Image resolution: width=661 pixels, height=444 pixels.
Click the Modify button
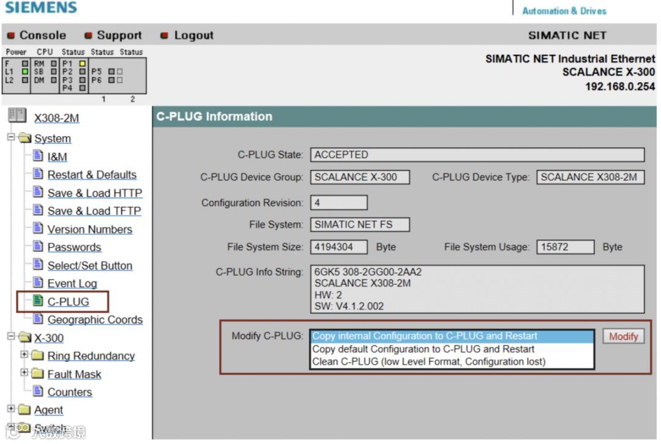click(623, 336)
